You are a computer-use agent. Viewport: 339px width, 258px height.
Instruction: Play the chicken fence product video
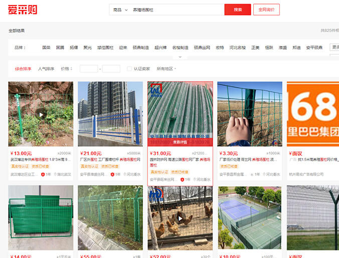(x=180, y=218)
